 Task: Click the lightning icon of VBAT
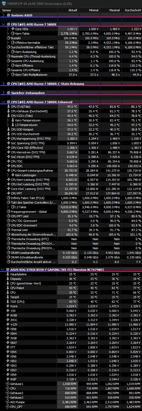[8, 342]
